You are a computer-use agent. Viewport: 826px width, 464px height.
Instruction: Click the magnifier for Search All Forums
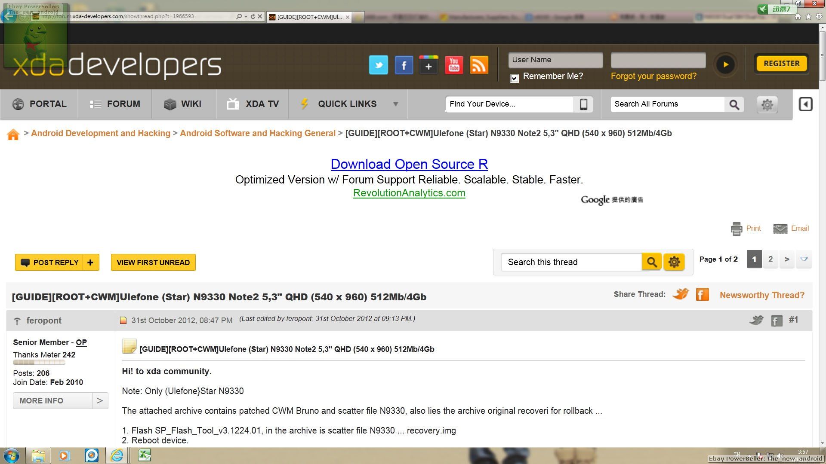(x=734, y=104)
